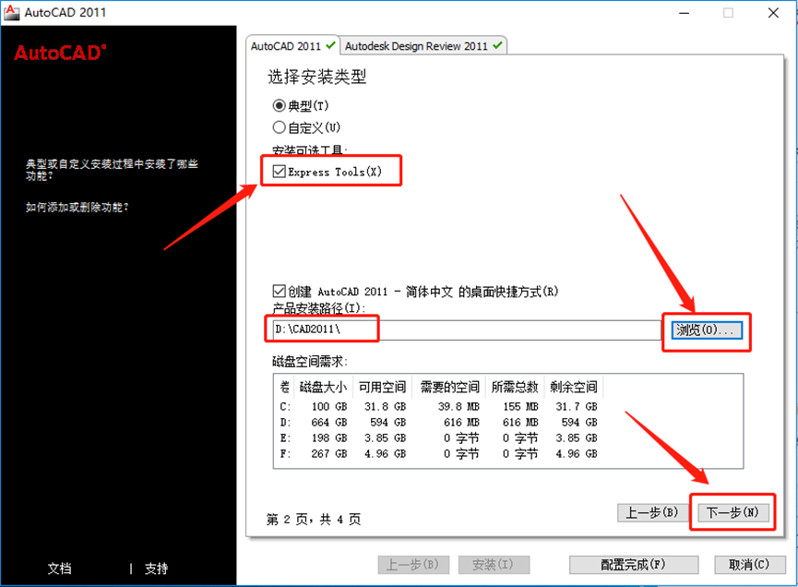
Task: Select the 自定义(U) installation type
Action: (280, 126)
